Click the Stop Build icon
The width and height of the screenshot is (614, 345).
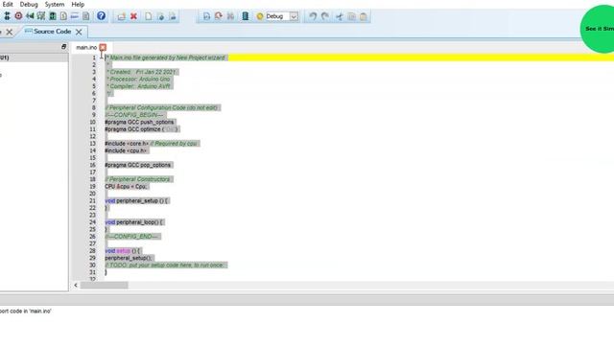(230, 16)
